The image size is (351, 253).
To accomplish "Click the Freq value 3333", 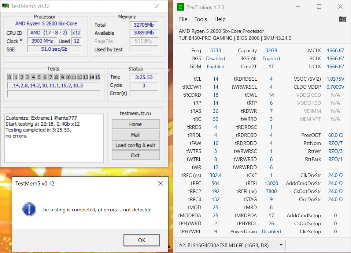I will 215,50.
